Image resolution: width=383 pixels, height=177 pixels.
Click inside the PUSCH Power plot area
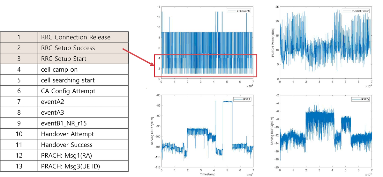pyautogui.click(x=326, y=42)
